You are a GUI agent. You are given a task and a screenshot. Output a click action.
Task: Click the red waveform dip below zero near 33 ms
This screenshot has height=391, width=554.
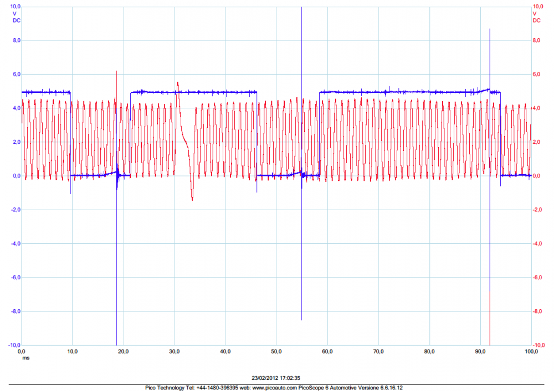tap(192, 197)
